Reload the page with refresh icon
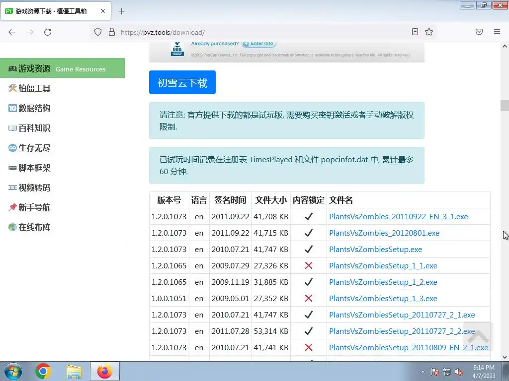This screenshot has width=509, height=381. pos(48,32)
